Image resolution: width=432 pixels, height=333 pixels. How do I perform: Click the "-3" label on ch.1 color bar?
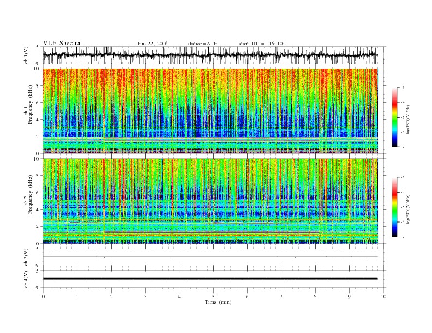403,88
